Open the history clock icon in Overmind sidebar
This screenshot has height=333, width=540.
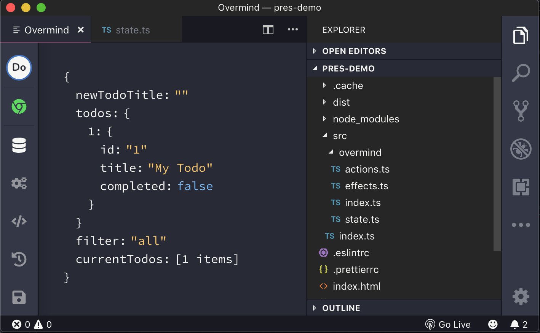[x=19, y=259]
